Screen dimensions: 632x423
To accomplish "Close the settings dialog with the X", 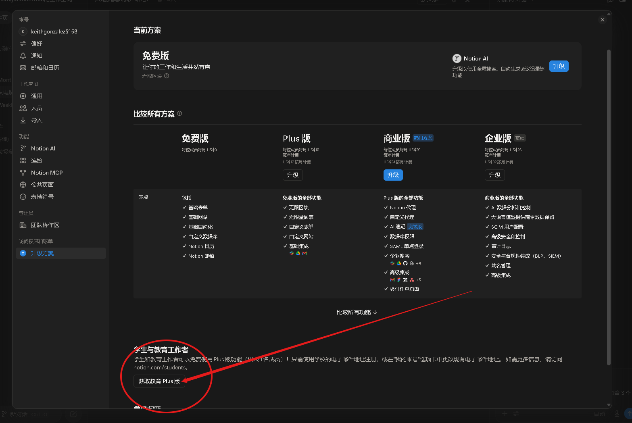I will tap(603, 20).
